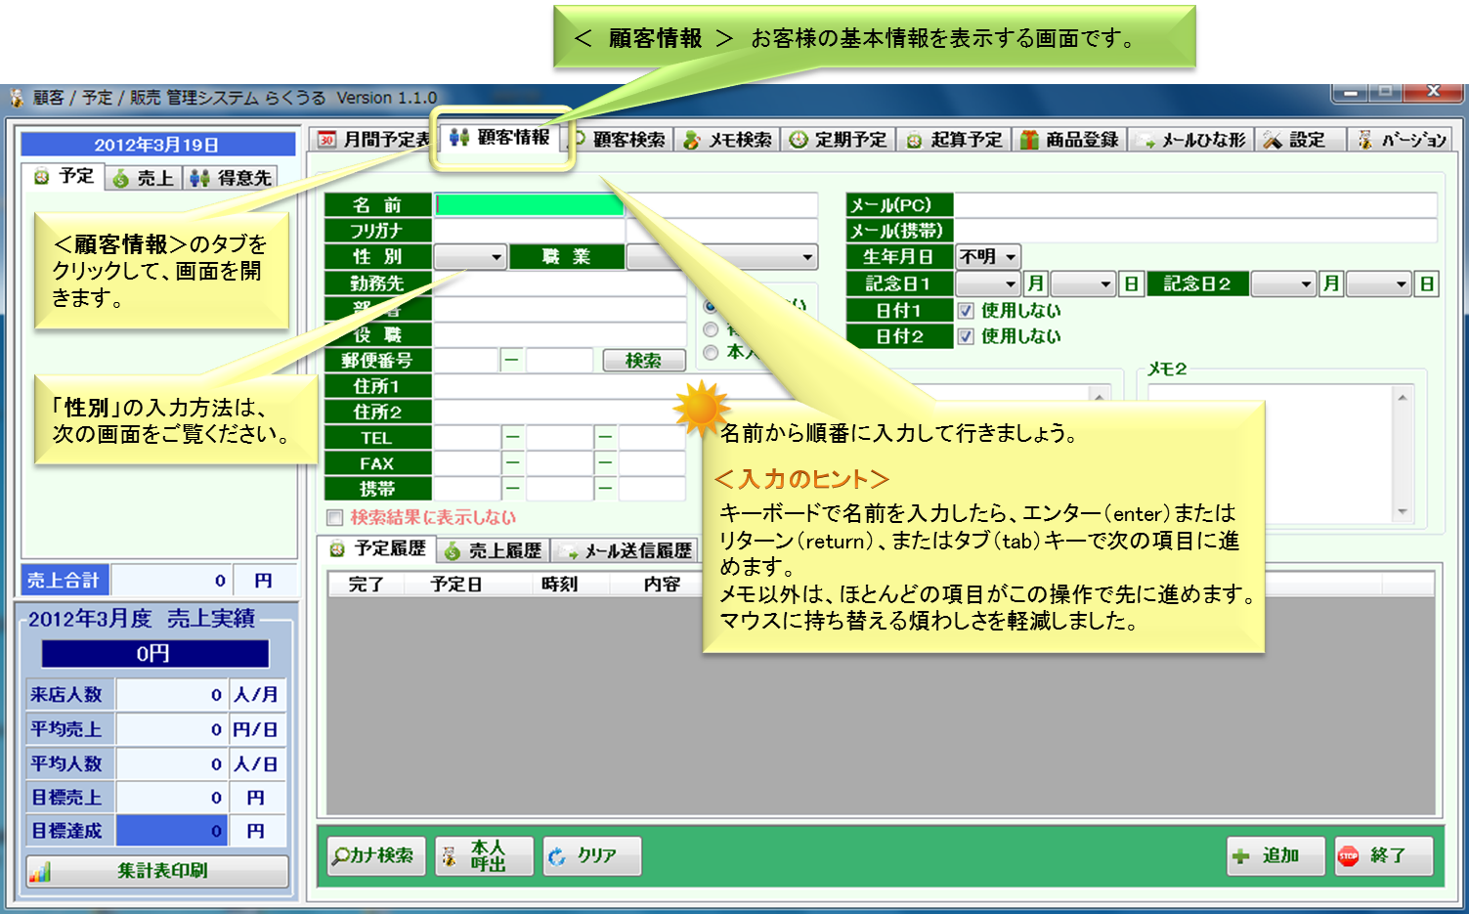This screenshot has height=914, width=1469.
Task: Click the chart icon on 集計表印刷 button
Action: 40,871
